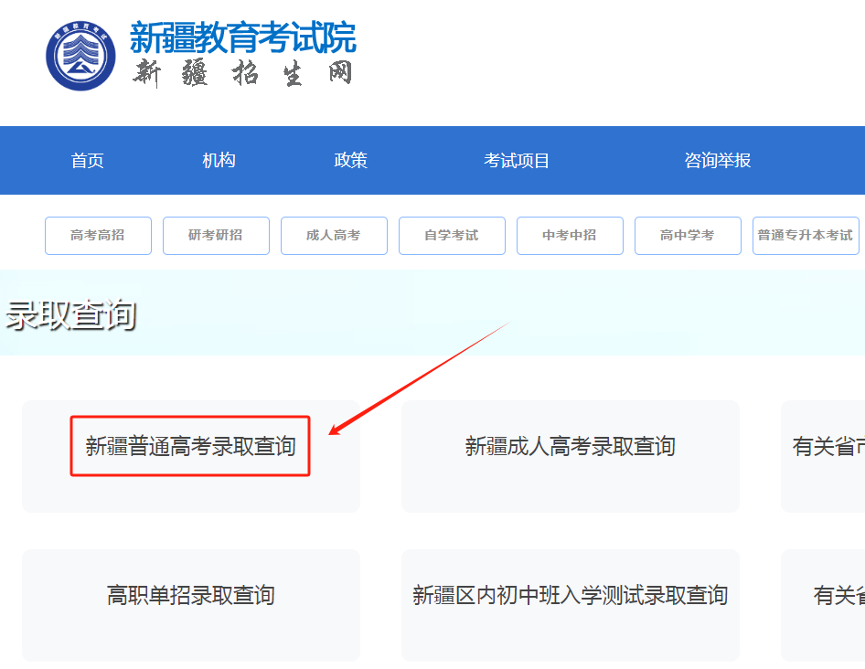The height and width of the screenshot is (669, 865).
Task: Select the 自学考试 category button
Action: 452,236
